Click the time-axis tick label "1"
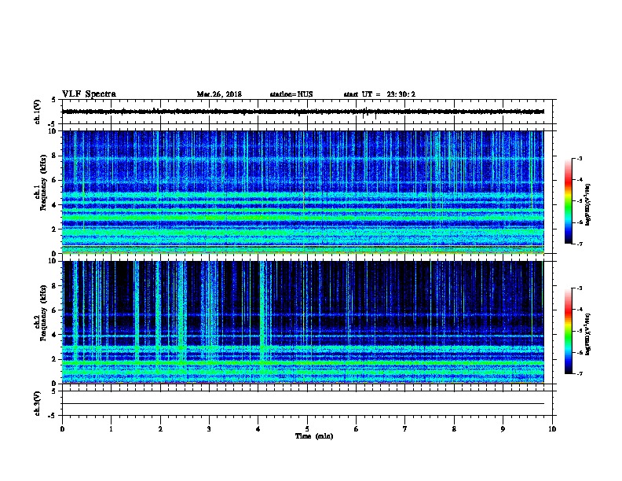Viewport: 622px width, 481px height. coord(111,429)
